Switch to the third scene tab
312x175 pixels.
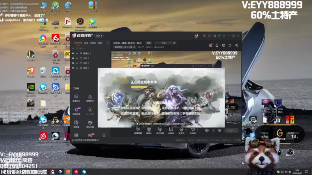93,43
